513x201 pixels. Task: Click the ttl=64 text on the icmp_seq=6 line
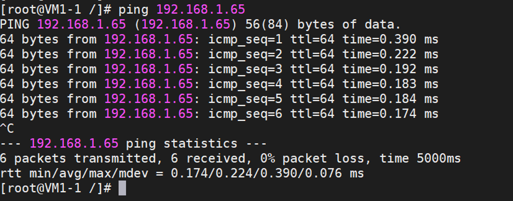point(312,114)
